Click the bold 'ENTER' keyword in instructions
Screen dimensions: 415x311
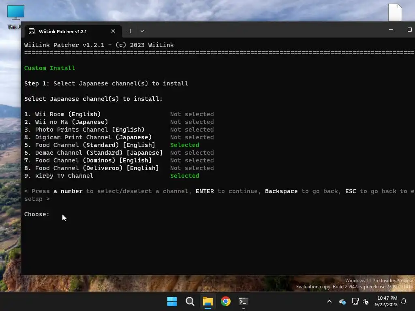point(205,191)
